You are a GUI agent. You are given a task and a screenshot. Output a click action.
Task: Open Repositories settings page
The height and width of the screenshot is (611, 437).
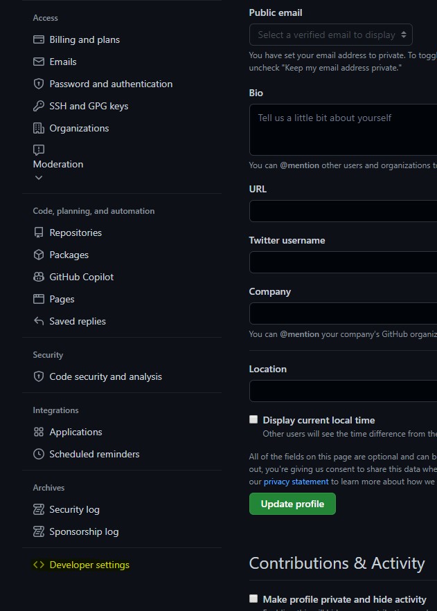click(75, 232)
